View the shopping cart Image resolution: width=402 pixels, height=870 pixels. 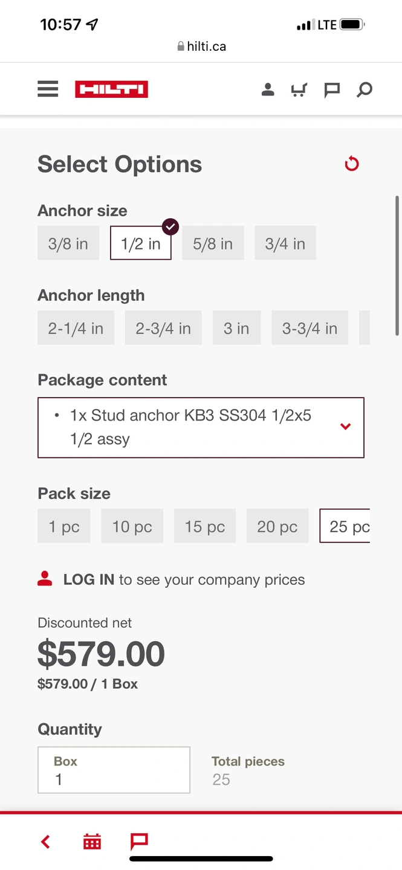point(299,90)
